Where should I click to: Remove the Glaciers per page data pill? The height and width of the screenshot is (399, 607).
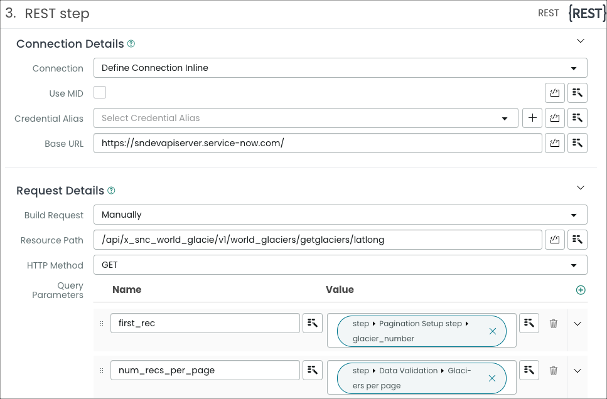coord(492,378)
